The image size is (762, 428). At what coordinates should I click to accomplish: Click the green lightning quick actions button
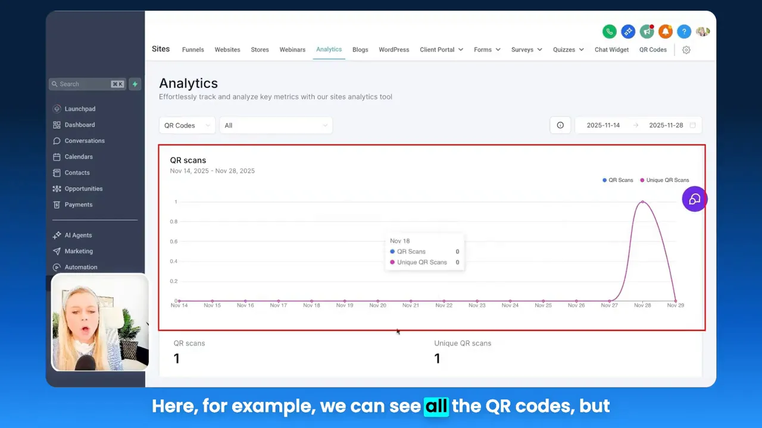pos(135,84)
